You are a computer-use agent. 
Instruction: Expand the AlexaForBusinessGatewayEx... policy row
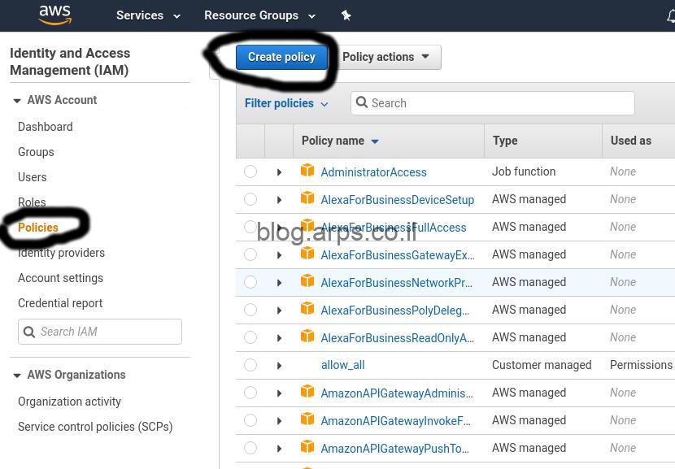click(280, 255)
